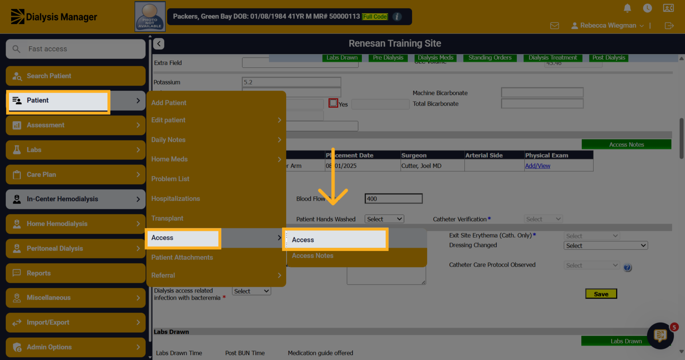Click the green Access Notes button
The image size is (685, 360).
pos(626,144)
